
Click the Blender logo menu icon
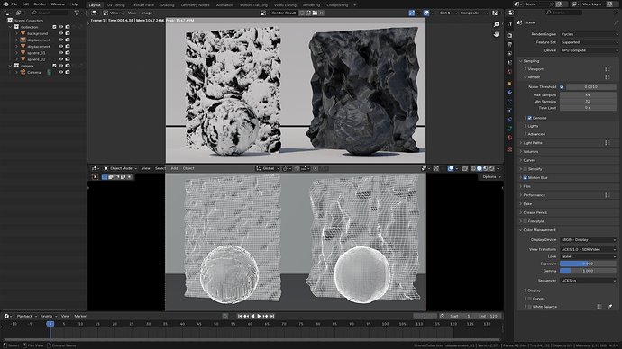(x=5, y=4)
